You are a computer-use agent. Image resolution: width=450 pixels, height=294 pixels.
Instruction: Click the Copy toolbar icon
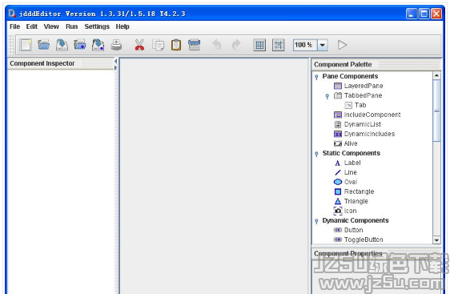[x=158, y=45]
